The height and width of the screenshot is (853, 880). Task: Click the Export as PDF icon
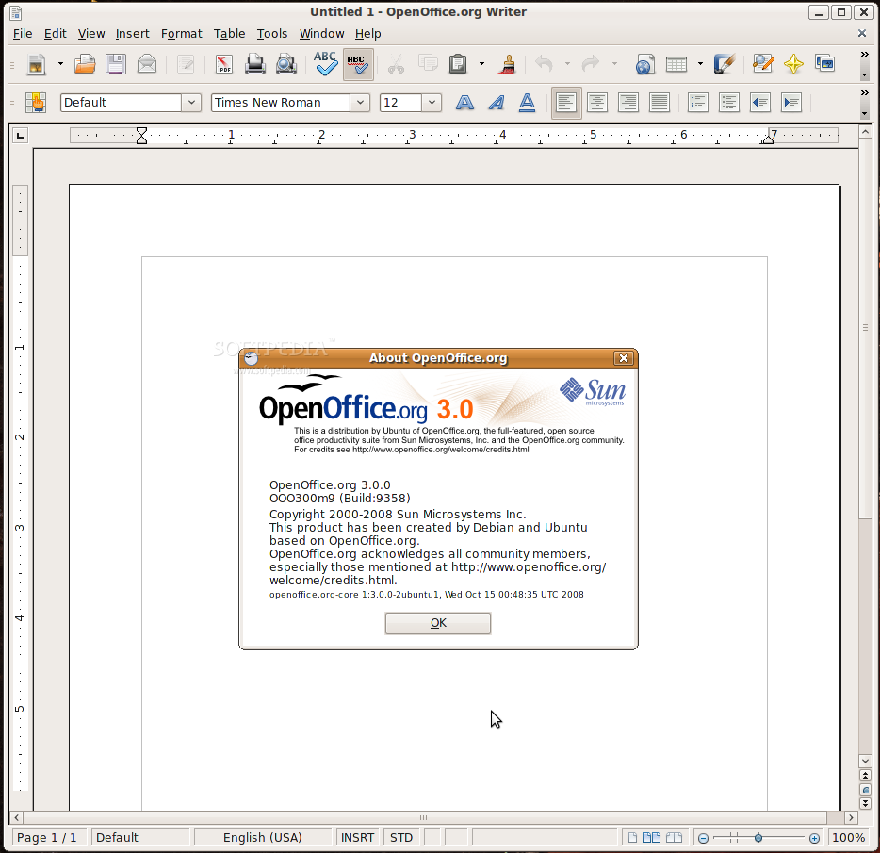(x=224, y=64)
